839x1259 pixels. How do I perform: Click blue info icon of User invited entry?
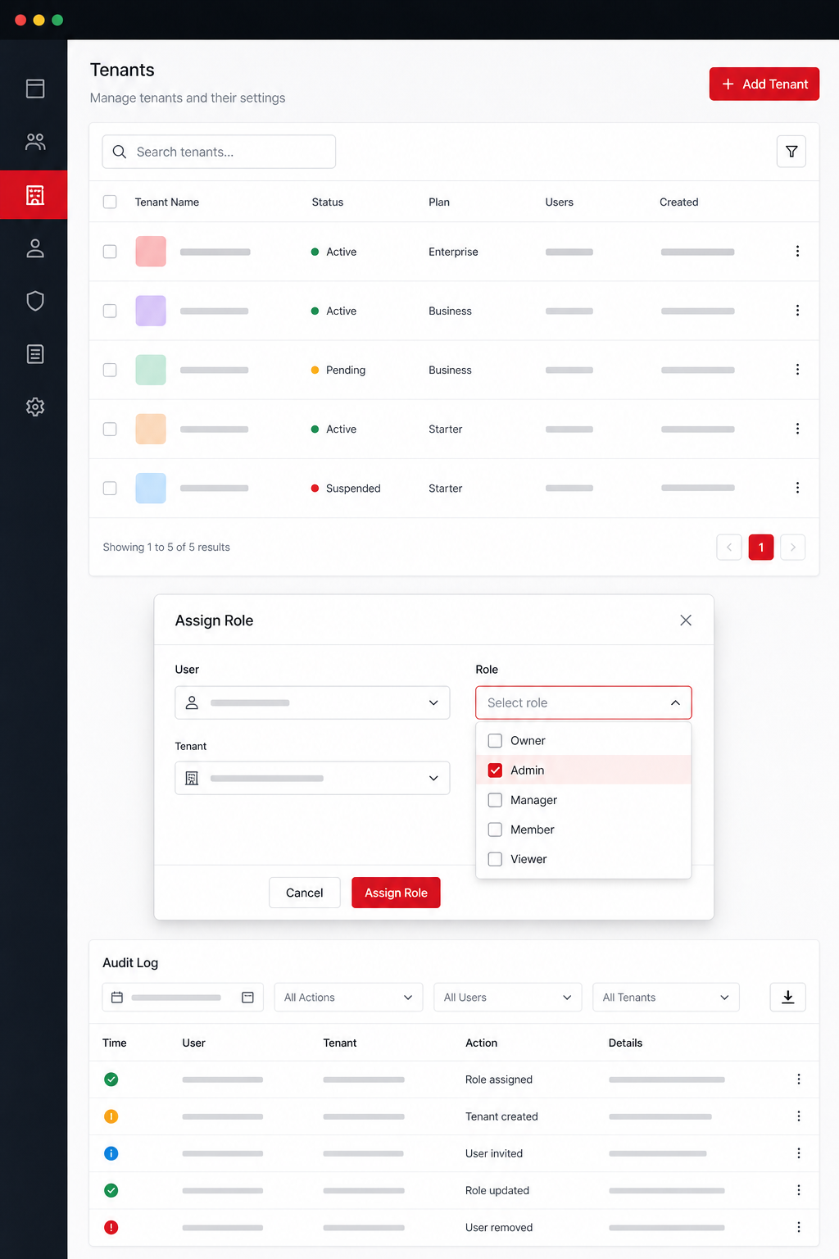click(111, 1153)
